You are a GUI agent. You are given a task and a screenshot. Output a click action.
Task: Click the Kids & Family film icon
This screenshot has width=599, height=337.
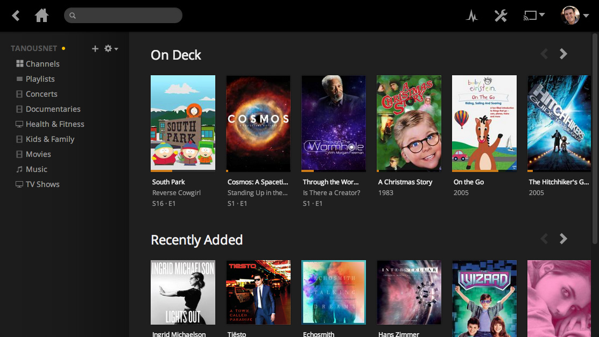pos(19,139)
